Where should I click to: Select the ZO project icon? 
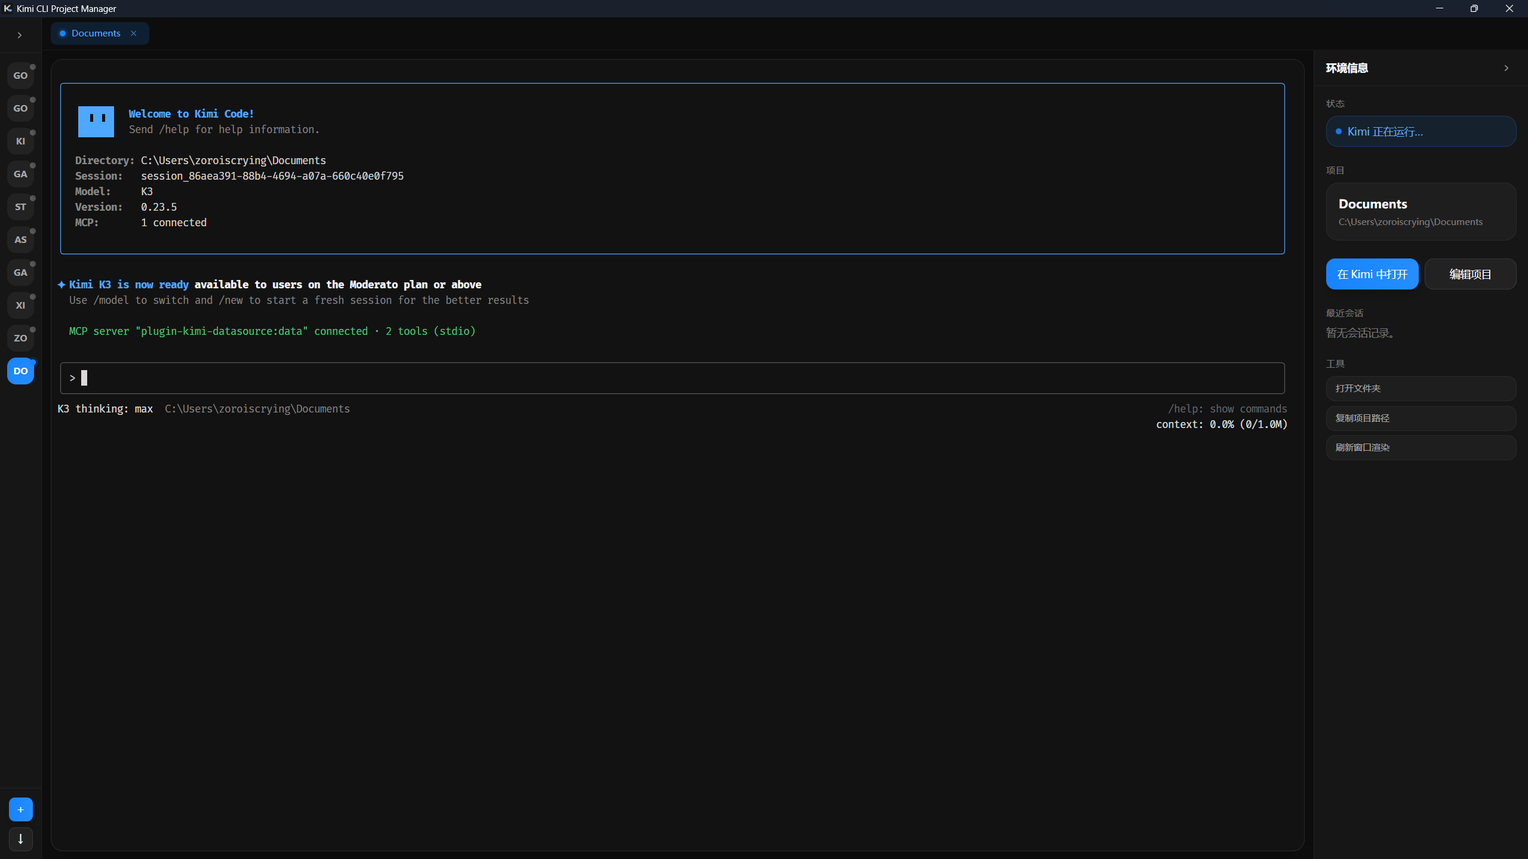[x=21, y=338]
